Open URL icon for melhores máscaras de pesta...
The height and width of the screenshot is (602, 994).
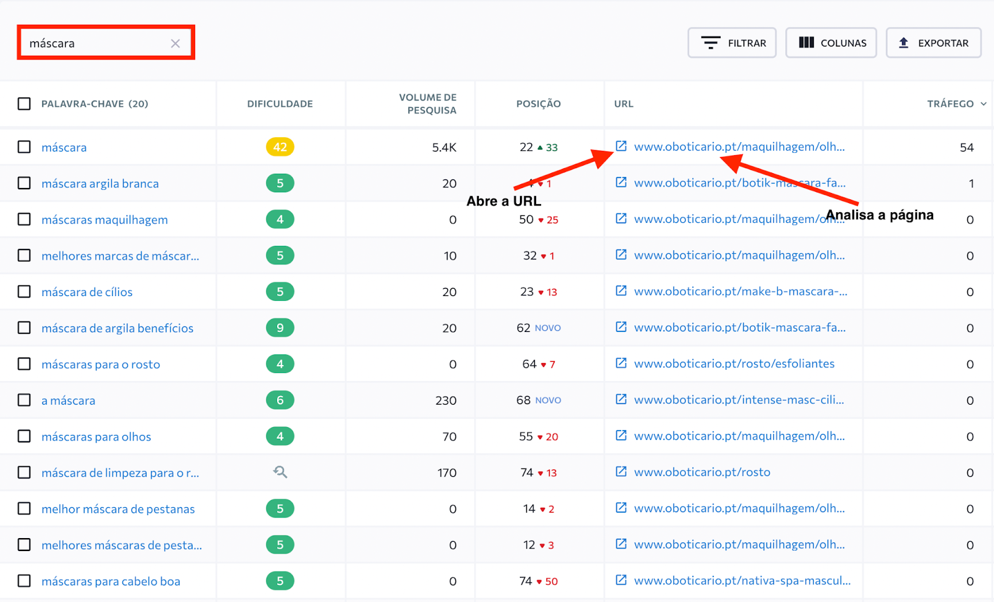[621, 544]
